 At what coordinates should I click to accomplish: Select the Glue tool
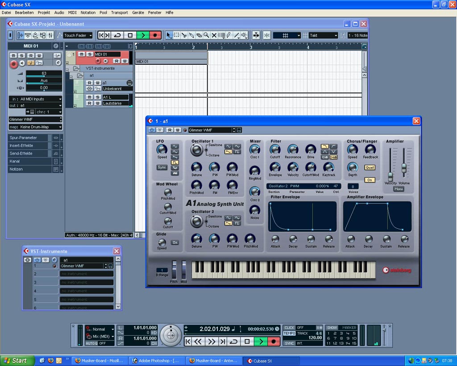click(191, 35)
